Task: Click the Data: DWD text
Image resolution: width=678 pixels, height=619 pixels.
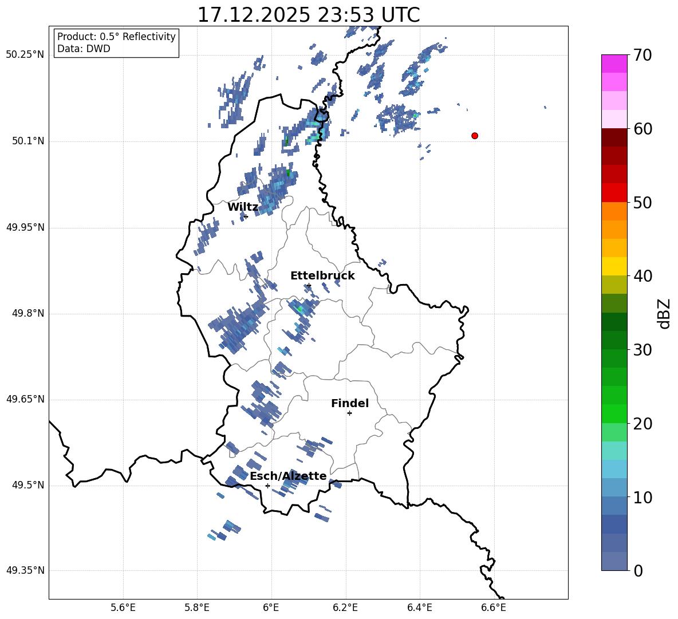Action: coord(84,49)
